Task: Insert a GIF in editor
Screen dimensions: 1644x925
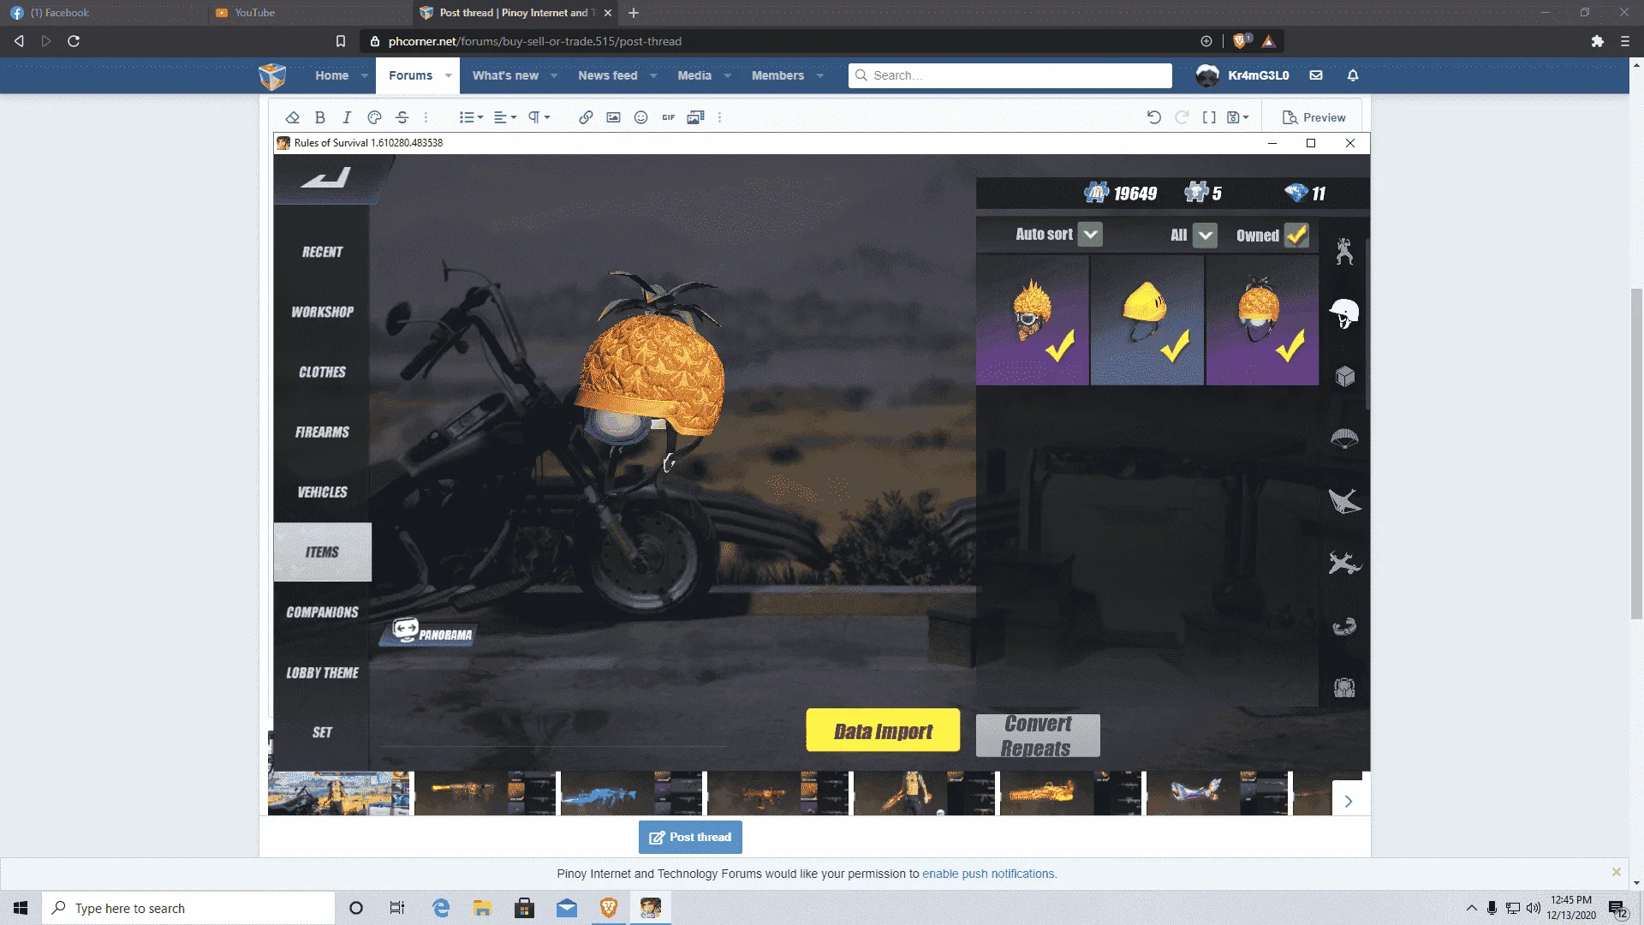Action: point(668,117)
